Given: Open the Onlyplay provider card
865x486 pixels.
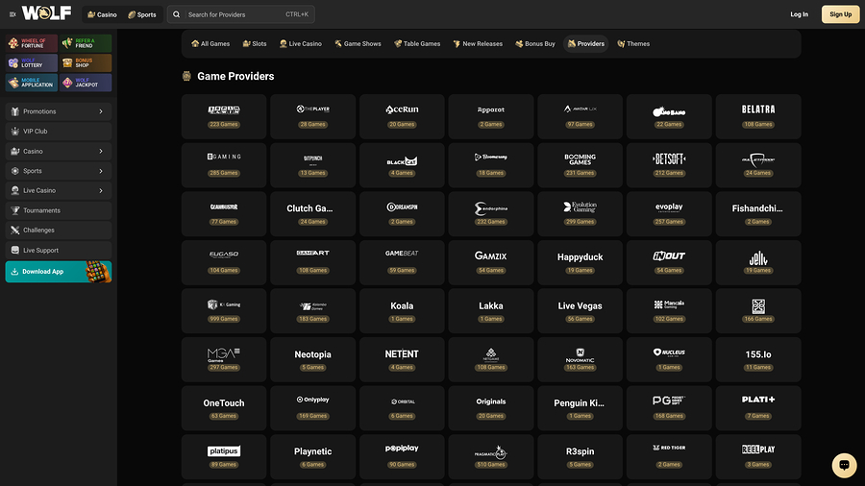Looking at the screenshot, I should [x=312, y=408].
